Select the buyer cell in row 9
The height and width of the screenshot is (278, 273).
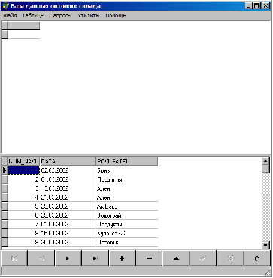click(127, 243)
